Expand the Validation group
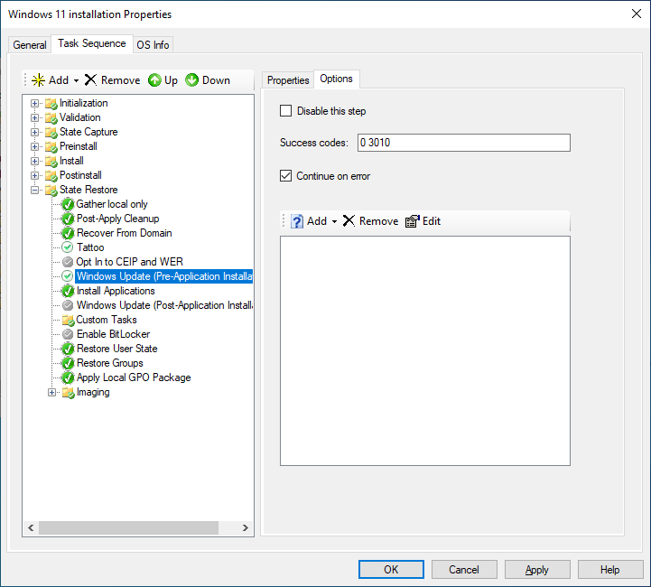 coord(35,118)
